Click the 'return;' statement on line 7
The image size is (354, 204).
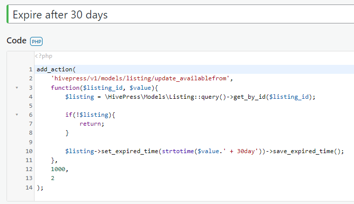92,124
